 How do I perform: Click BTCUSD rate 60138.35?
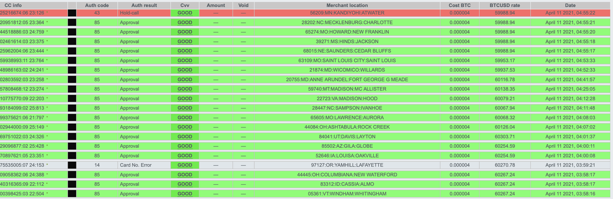[x=504, y=89]
